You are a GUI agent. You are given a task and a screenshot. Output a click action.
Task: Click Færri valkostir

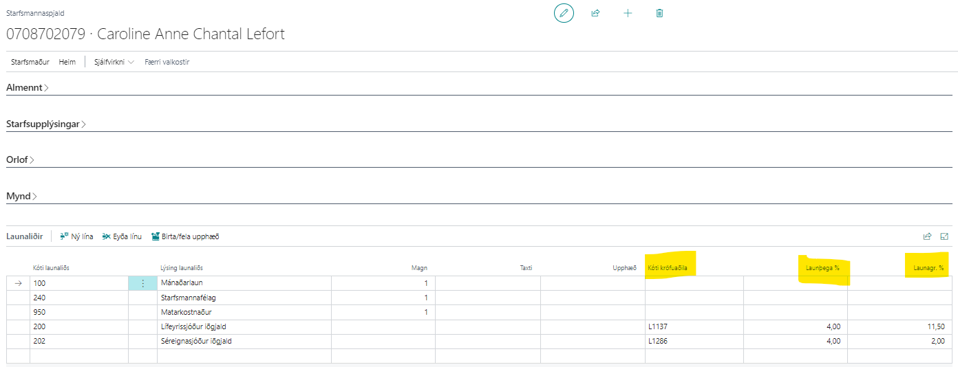coord(167,62)
